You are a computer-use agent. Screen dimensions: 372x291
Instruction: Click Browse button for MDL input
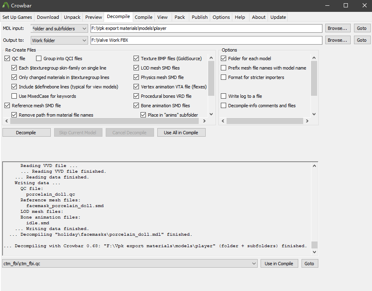coord(338,29)
